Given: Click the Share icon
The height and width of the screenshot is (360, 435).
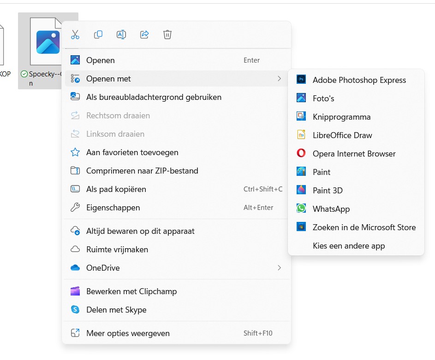Looking at the screenshot, I should [x=144, y=35].
